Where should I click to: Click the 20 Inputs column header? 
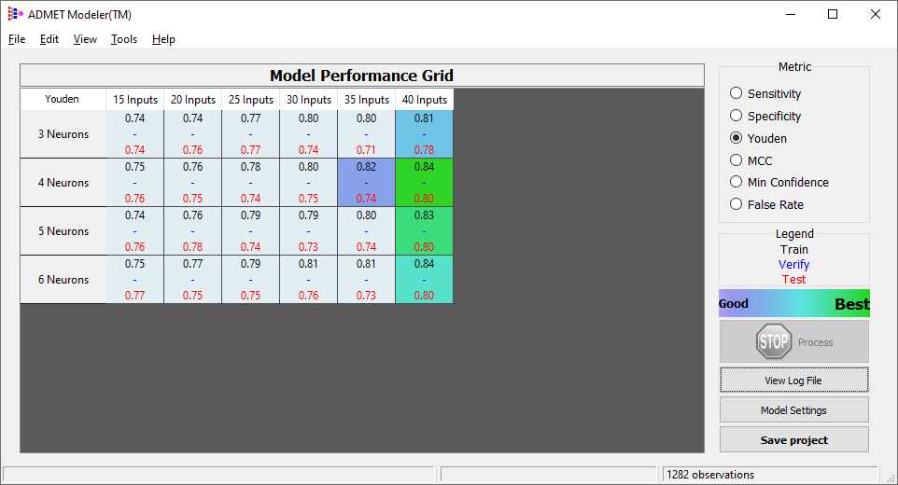193,99
